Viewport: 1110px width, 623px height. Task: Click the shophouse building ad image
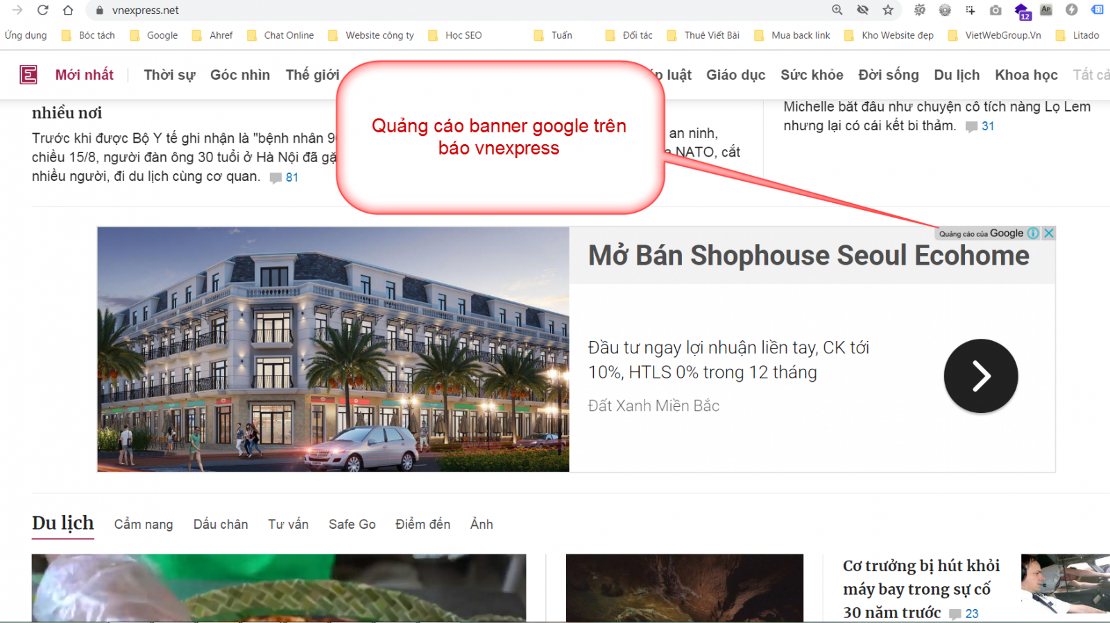tap(333, 349)
